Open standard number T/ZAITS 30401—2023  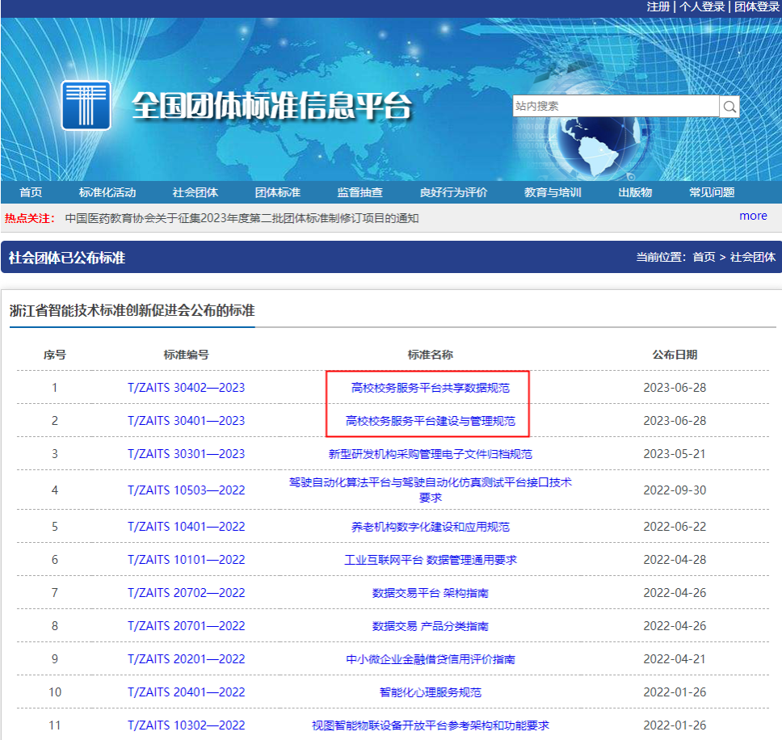(x=186, y=421)
